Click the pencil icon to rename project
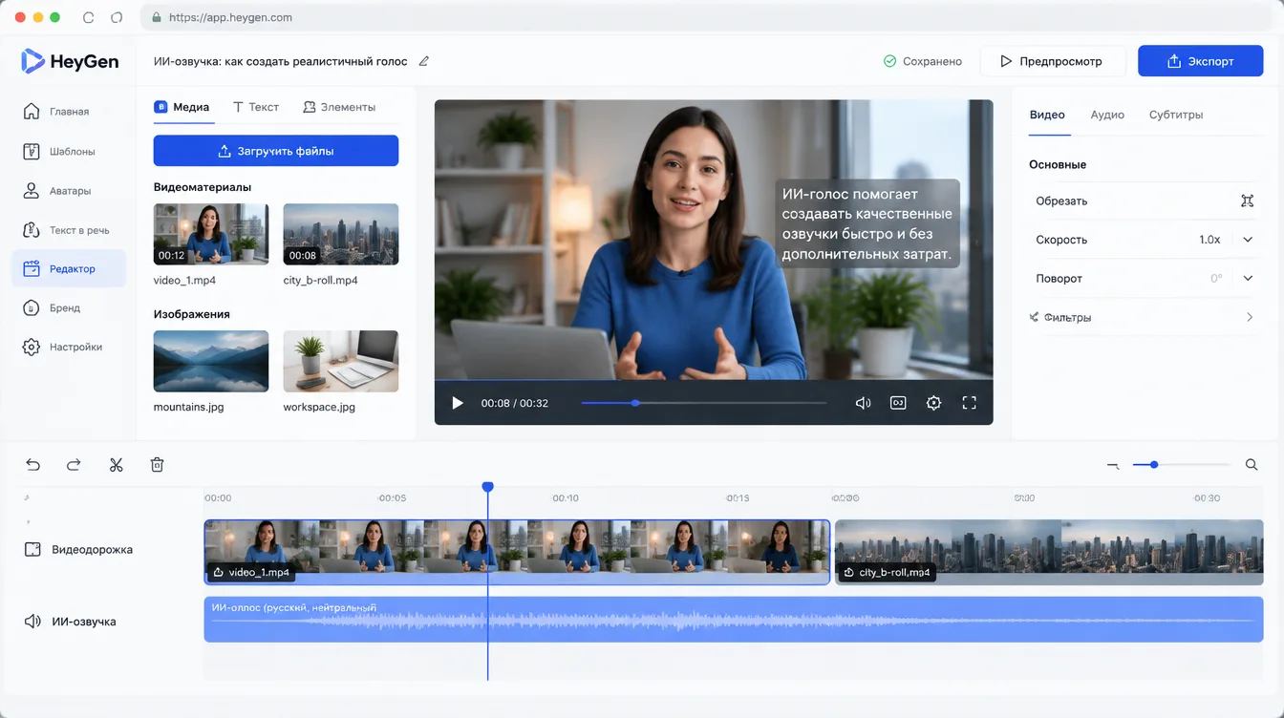Viewport: 1284px width, 718px height. point(424,61)
